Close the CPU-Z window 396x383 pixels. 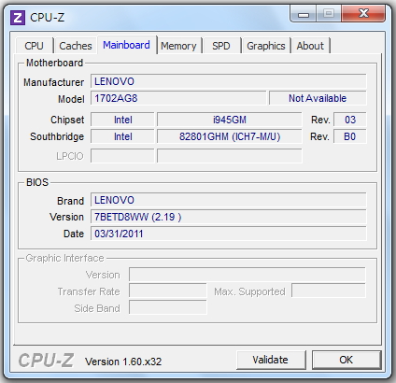pyautogui.click(x=363, y=14)
